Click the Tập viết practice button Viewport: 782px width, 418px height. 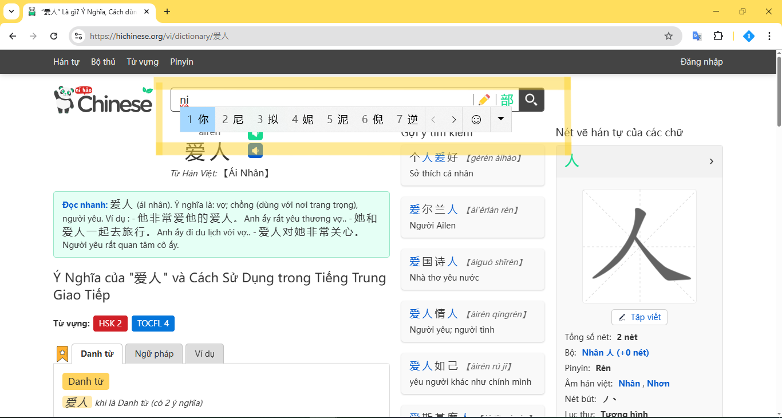pyautogui.click(x=639, y=317)
